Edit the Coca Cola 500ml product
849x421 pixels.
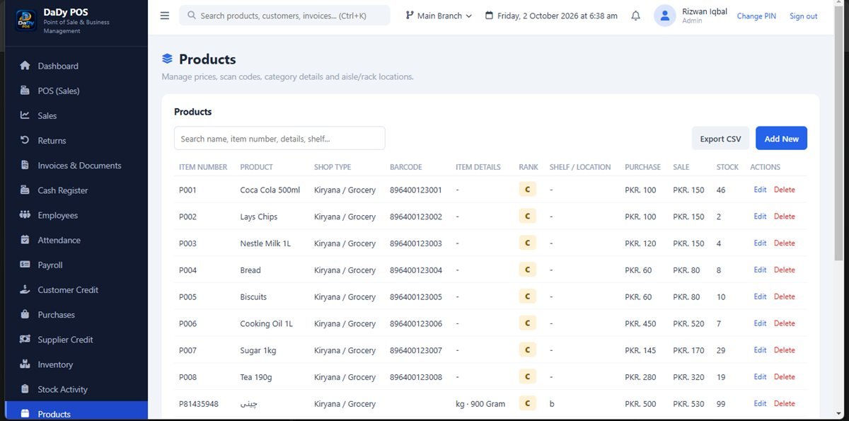(x=760, y=190)
